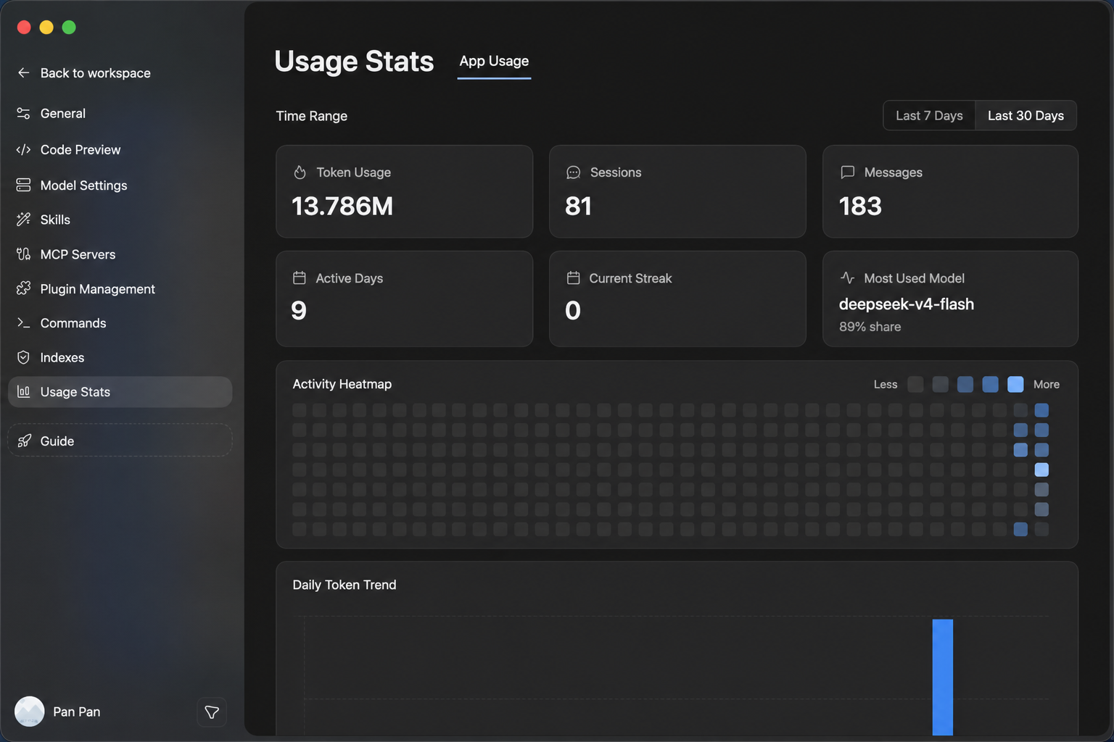Click the calendar icon on Current Streak card
The width and height of the screenshot is (1114, 742).
573,278
